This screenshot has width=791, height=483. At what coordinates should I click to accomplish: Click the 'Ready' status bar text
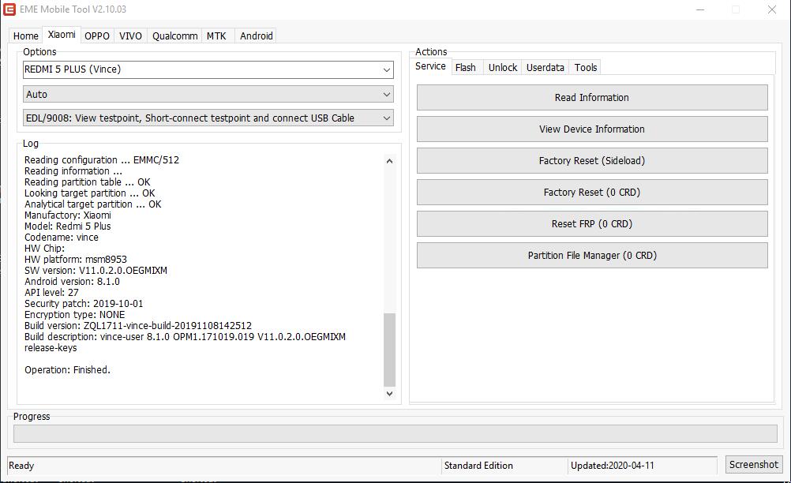pyautogui.click(x=21, y=466)
